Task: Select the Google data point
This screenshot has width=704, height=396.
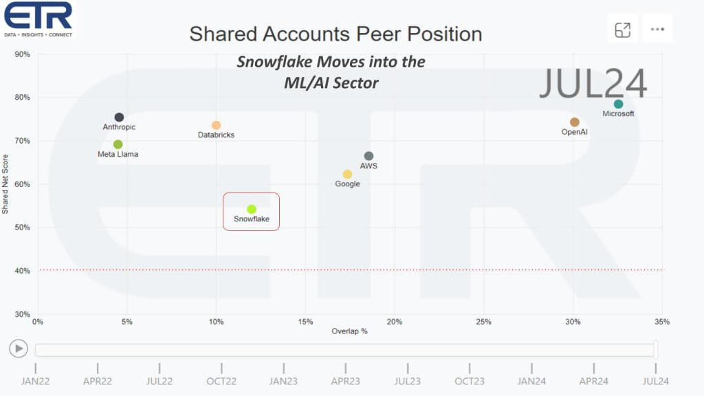Action: tap(347, 174)
